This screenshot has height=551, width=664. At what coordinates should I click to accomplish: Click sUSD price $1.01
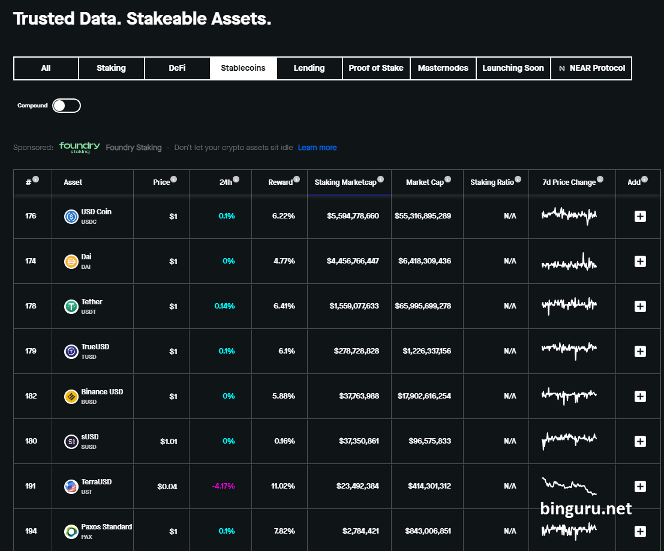pyautogui.click(x=169, y=442)
